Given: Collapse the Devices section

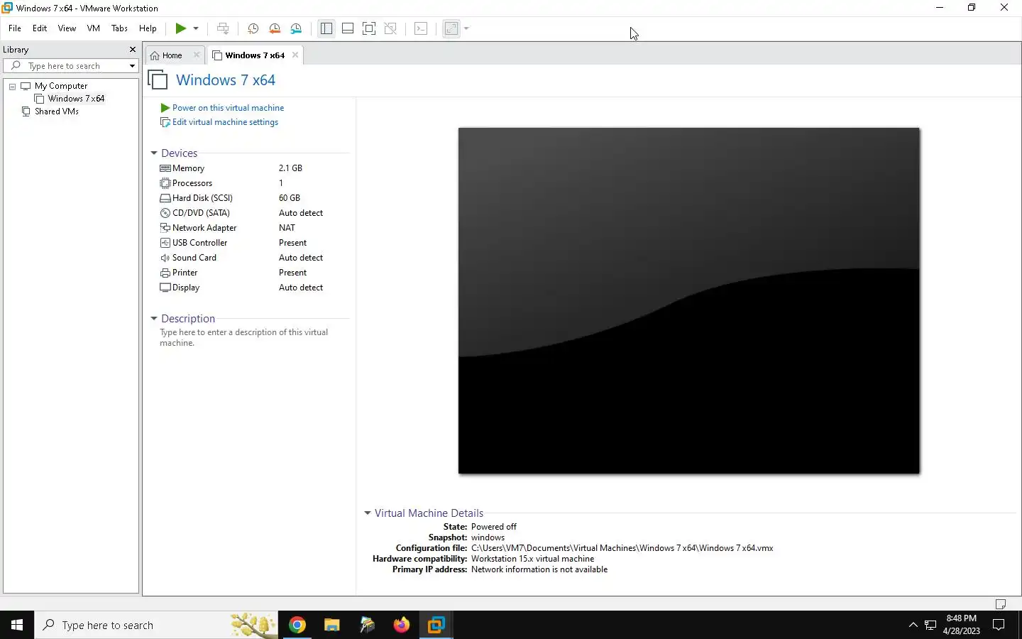Looking at the screenshot, I should [154, 153].
